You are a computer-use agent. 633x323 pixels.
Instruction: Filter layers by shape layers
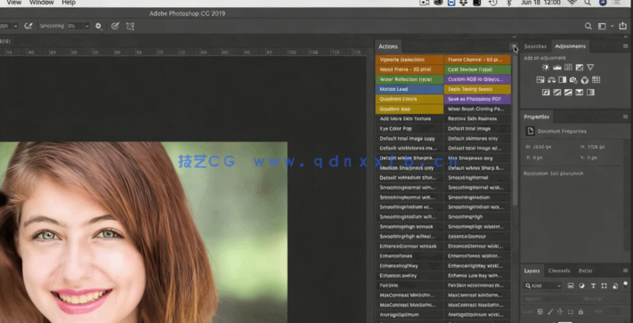point(604,286)
